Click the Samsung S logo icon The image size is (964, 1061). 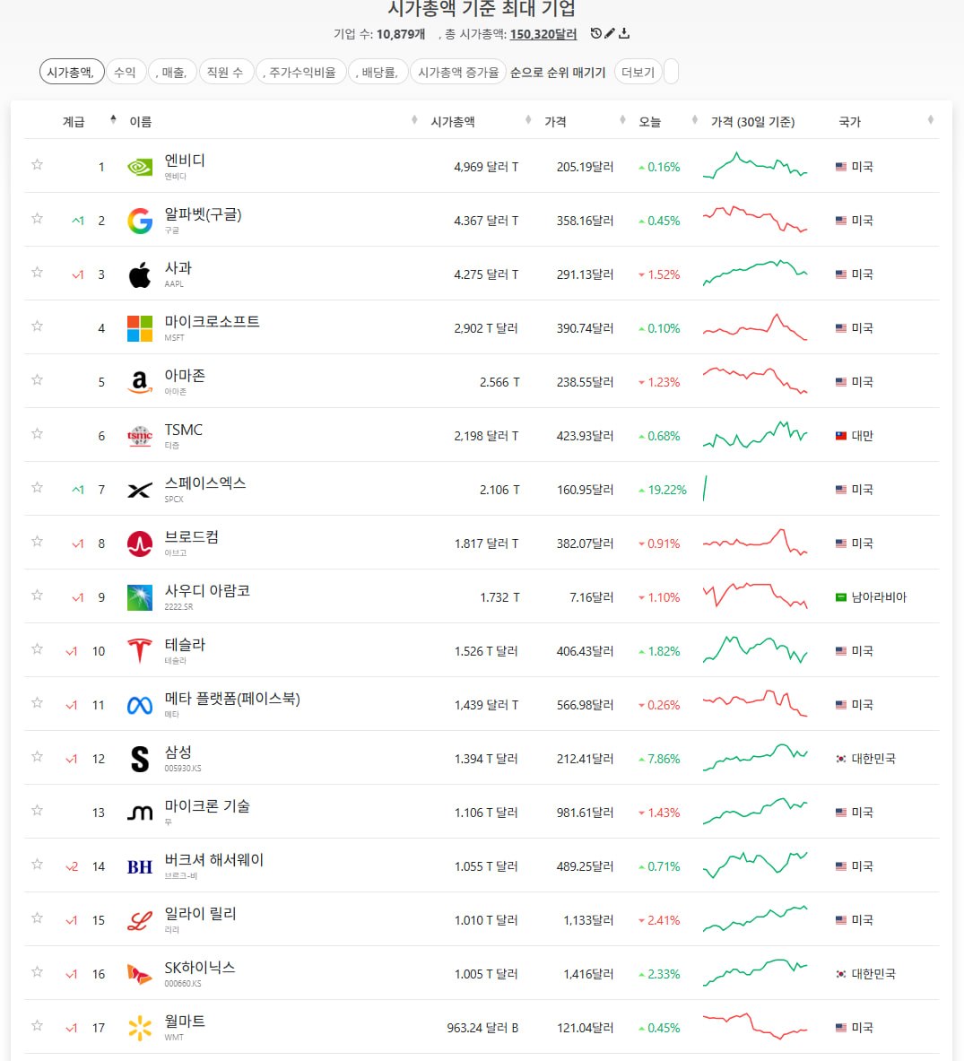[x=140, y=760]
